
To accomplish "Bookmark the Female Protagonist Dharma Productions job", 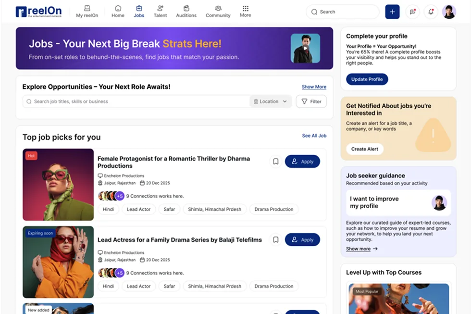I will click(x=275, y=162).
